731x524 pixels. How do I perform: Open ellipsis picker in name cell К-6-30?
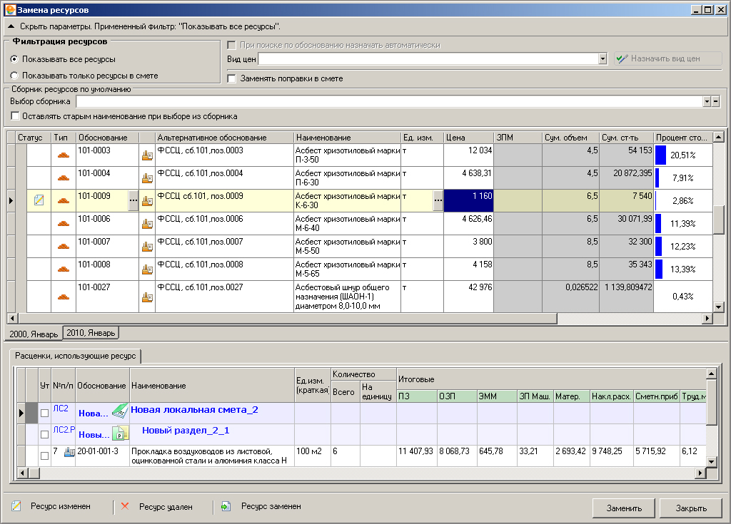[438, 201]
